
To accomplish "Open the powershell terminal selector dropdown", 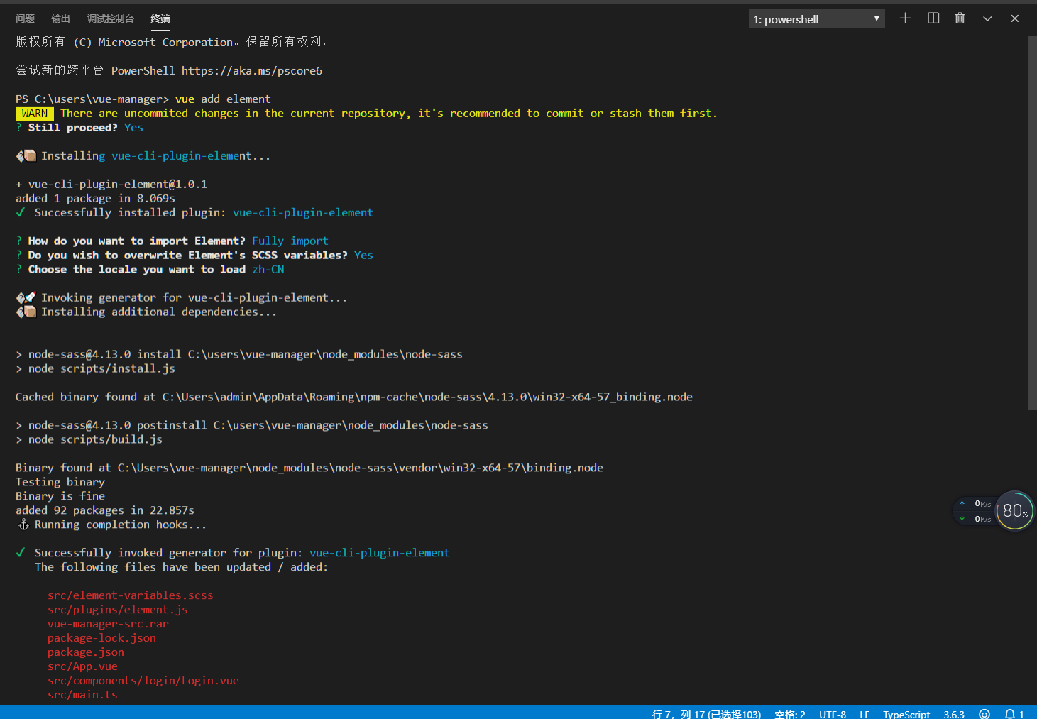I will [816, 19].
